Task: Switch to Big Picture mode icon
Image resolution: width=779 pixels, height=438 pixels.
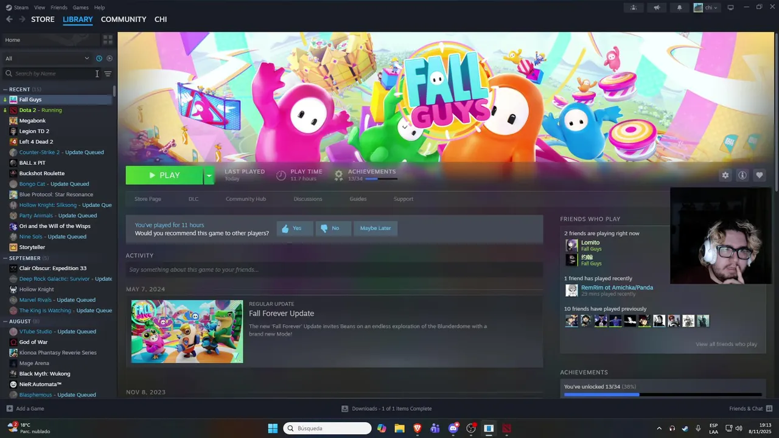Action: point(731,7)
